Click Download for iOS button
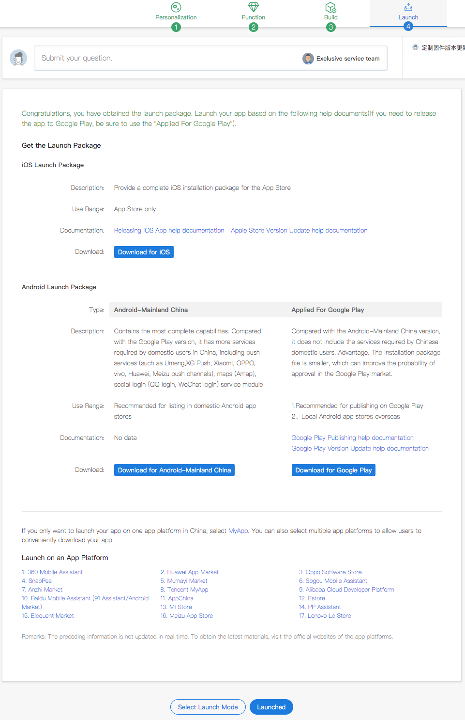The height and width of the screenshot is (720, 465). 144,252
